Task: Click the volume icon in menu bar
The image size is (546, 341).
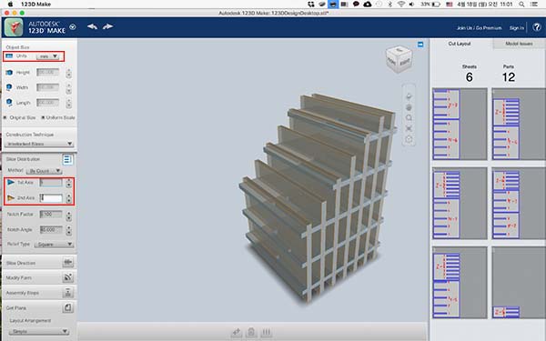Action: click(411, 5)
